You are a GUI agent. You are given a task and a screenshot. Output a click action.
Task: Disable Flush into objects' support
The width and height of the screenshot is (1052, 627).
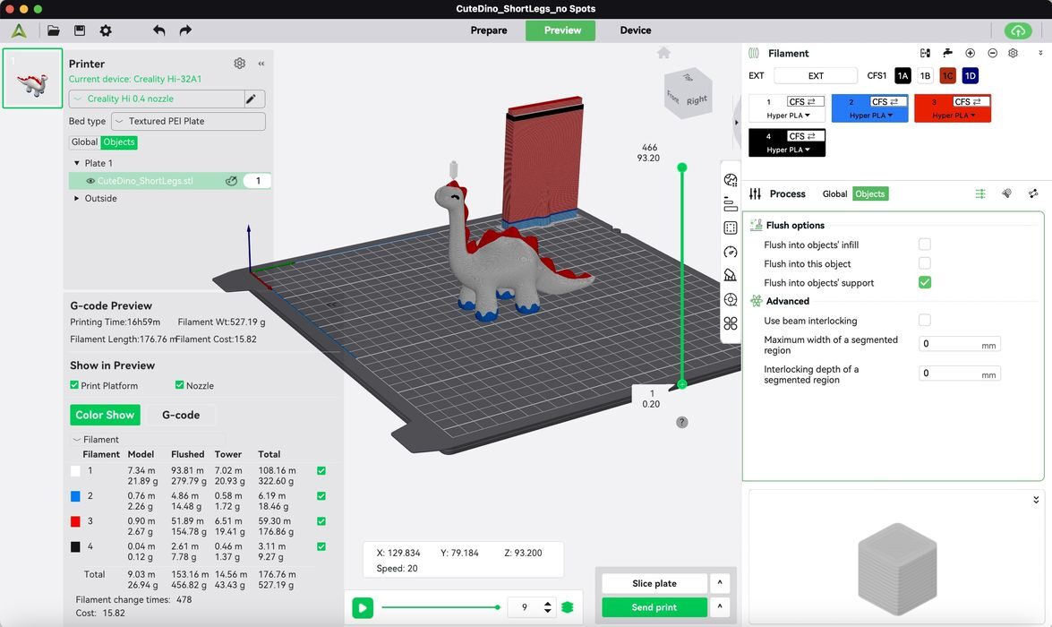click(924, 282)
